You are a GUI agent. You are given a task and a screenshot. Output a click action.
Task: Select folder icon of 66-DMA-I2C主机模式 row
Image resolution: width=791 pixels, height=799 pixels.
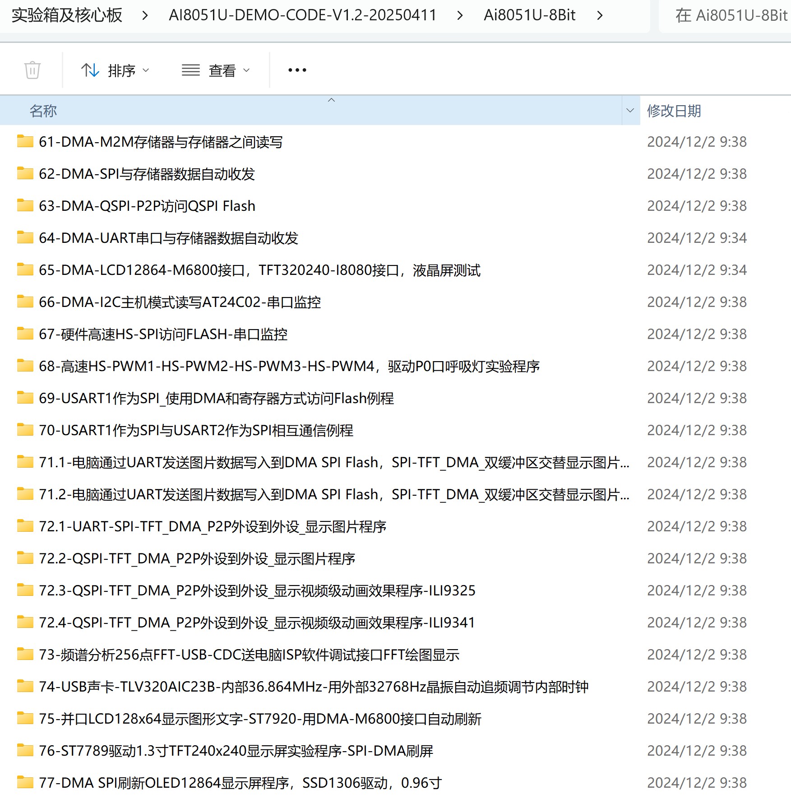click(25, 302)
